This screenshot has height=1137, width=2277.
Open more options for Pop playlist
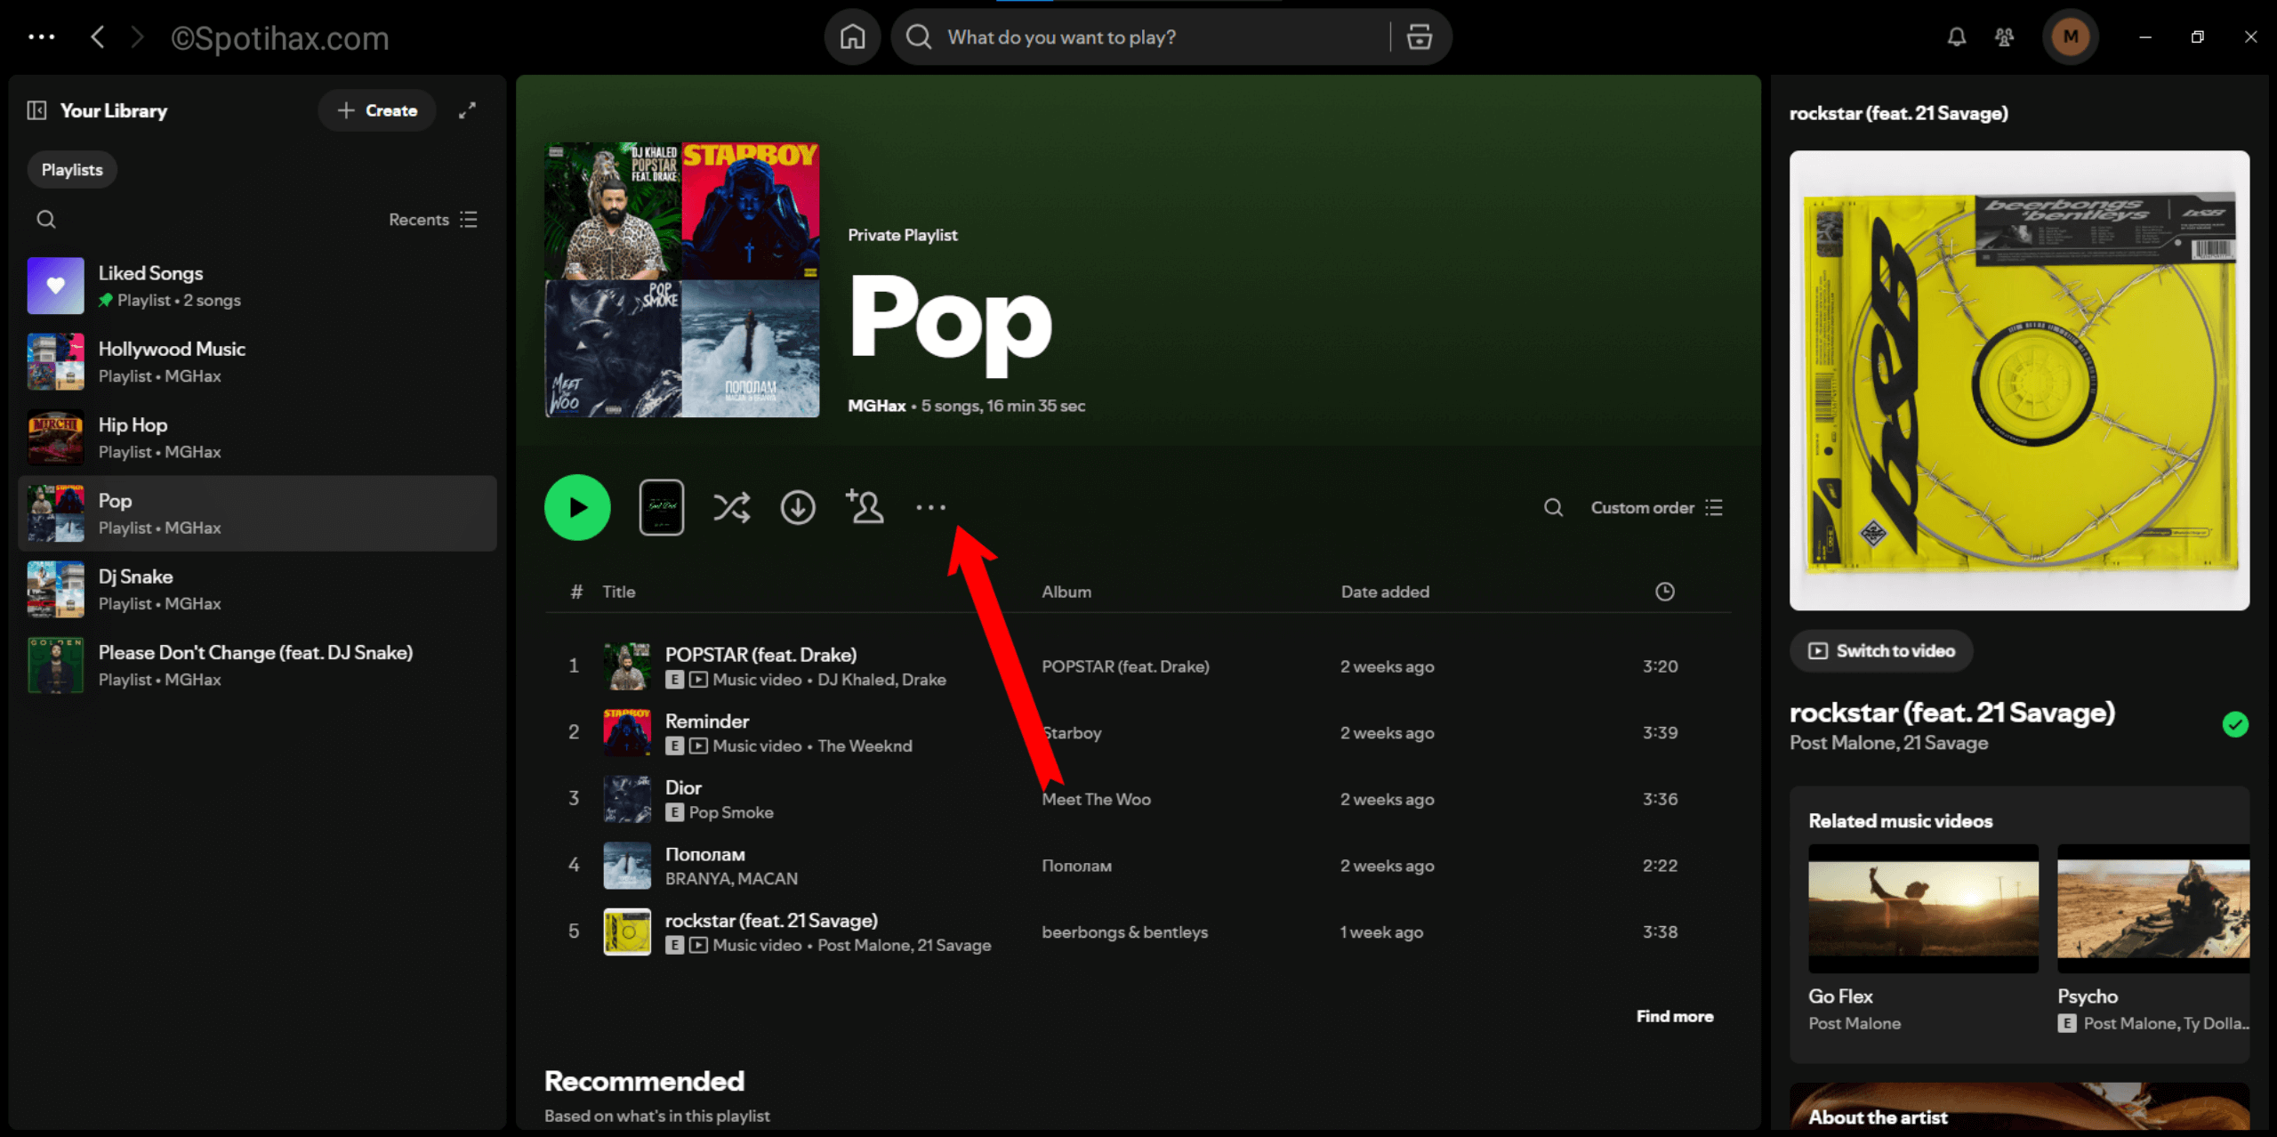coord(930,507)
